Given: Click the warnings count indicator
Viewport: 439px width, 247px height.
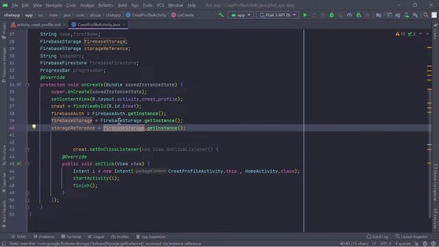Looking at the screenshot, I should [x=401, y=34].
